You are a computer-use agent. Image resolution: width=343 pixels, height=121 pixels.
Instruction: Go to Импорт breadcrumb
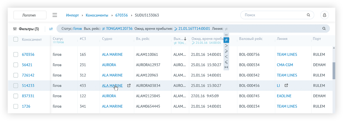point(73,15)
